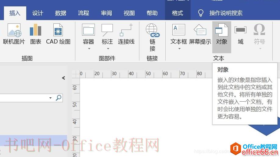
Task: Add a ScreenTip (屏幕提示)
Action: click(x=200, y=34)
